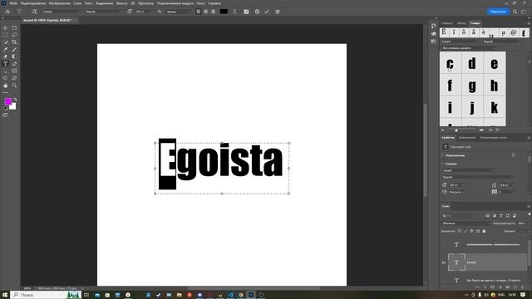Align text right in options bar

[x=213, y=12]
